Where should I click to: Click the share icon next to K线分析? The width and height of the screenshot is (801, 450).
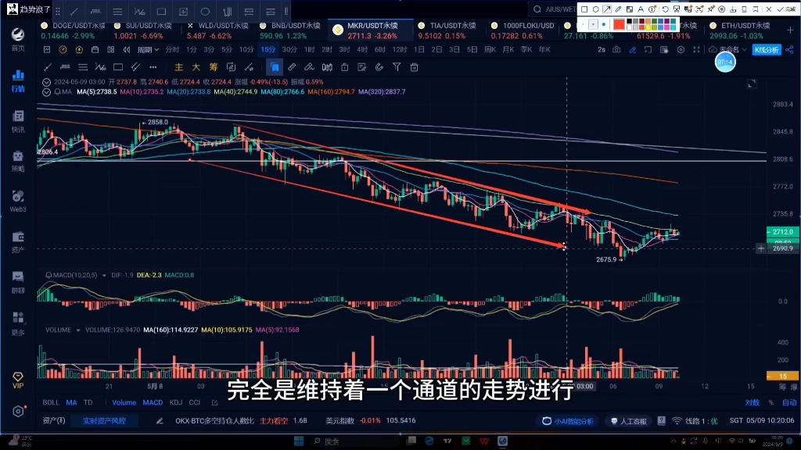(x=790, y=49)
